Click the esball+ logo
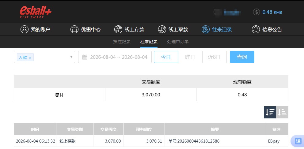The width and height of the screenshot is (304, 149). pos(36,12)
